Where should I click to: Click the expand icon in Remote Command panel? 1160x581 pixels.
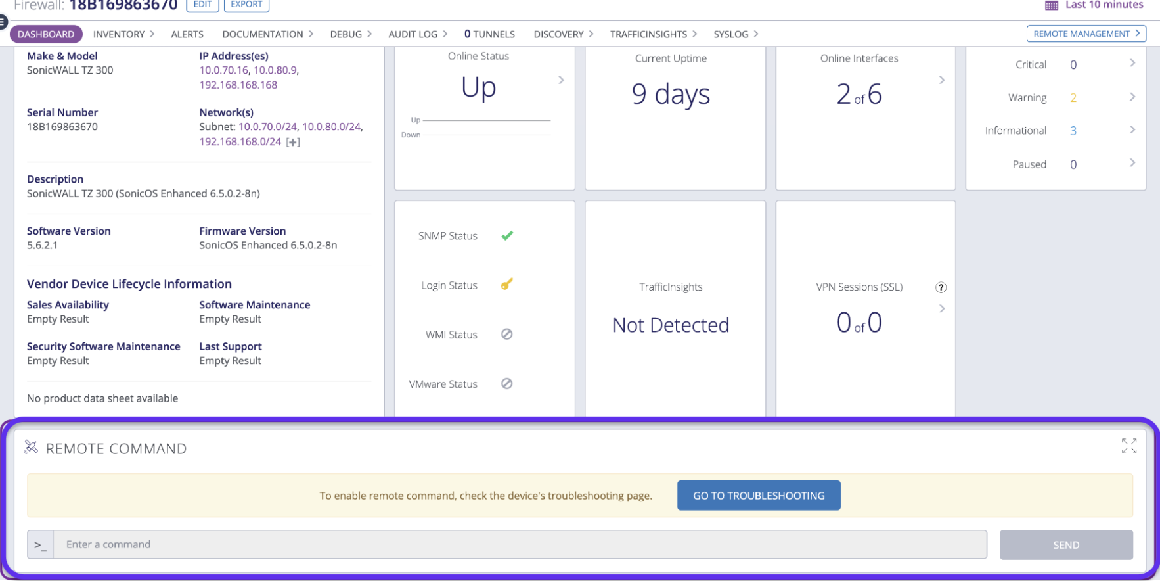click(1128, 446)
